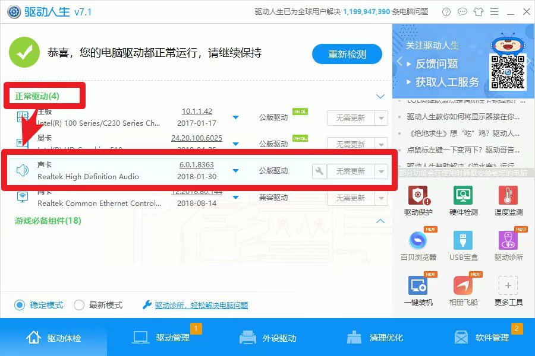This screenshot has width=535, height=356.
Task: Click 无需更新 button for 声卡
Action: pyautogui.click(x=351, y=171)
